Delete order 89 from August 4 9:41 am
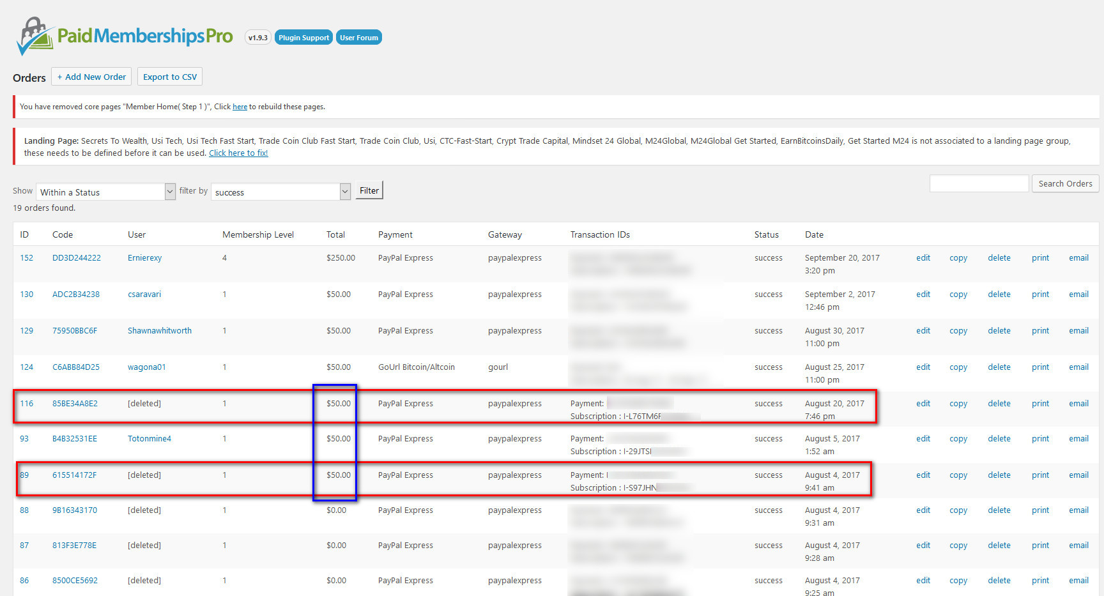The image size is (1104, 596). 999,475
